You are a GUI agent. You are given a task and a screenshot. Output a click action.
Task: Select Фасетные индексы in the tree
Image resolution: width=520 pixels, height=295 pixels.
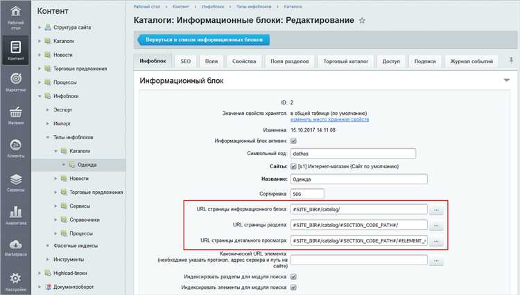click(76, 246)
